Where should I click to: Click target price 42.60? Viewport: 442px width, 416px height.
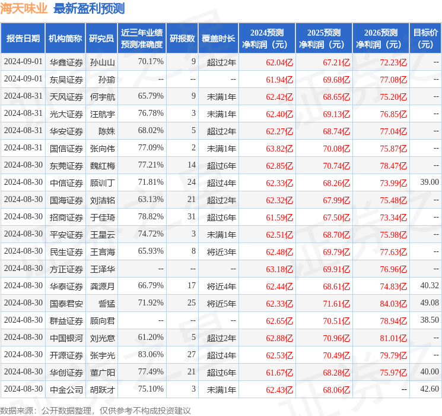tap(430, 389)
